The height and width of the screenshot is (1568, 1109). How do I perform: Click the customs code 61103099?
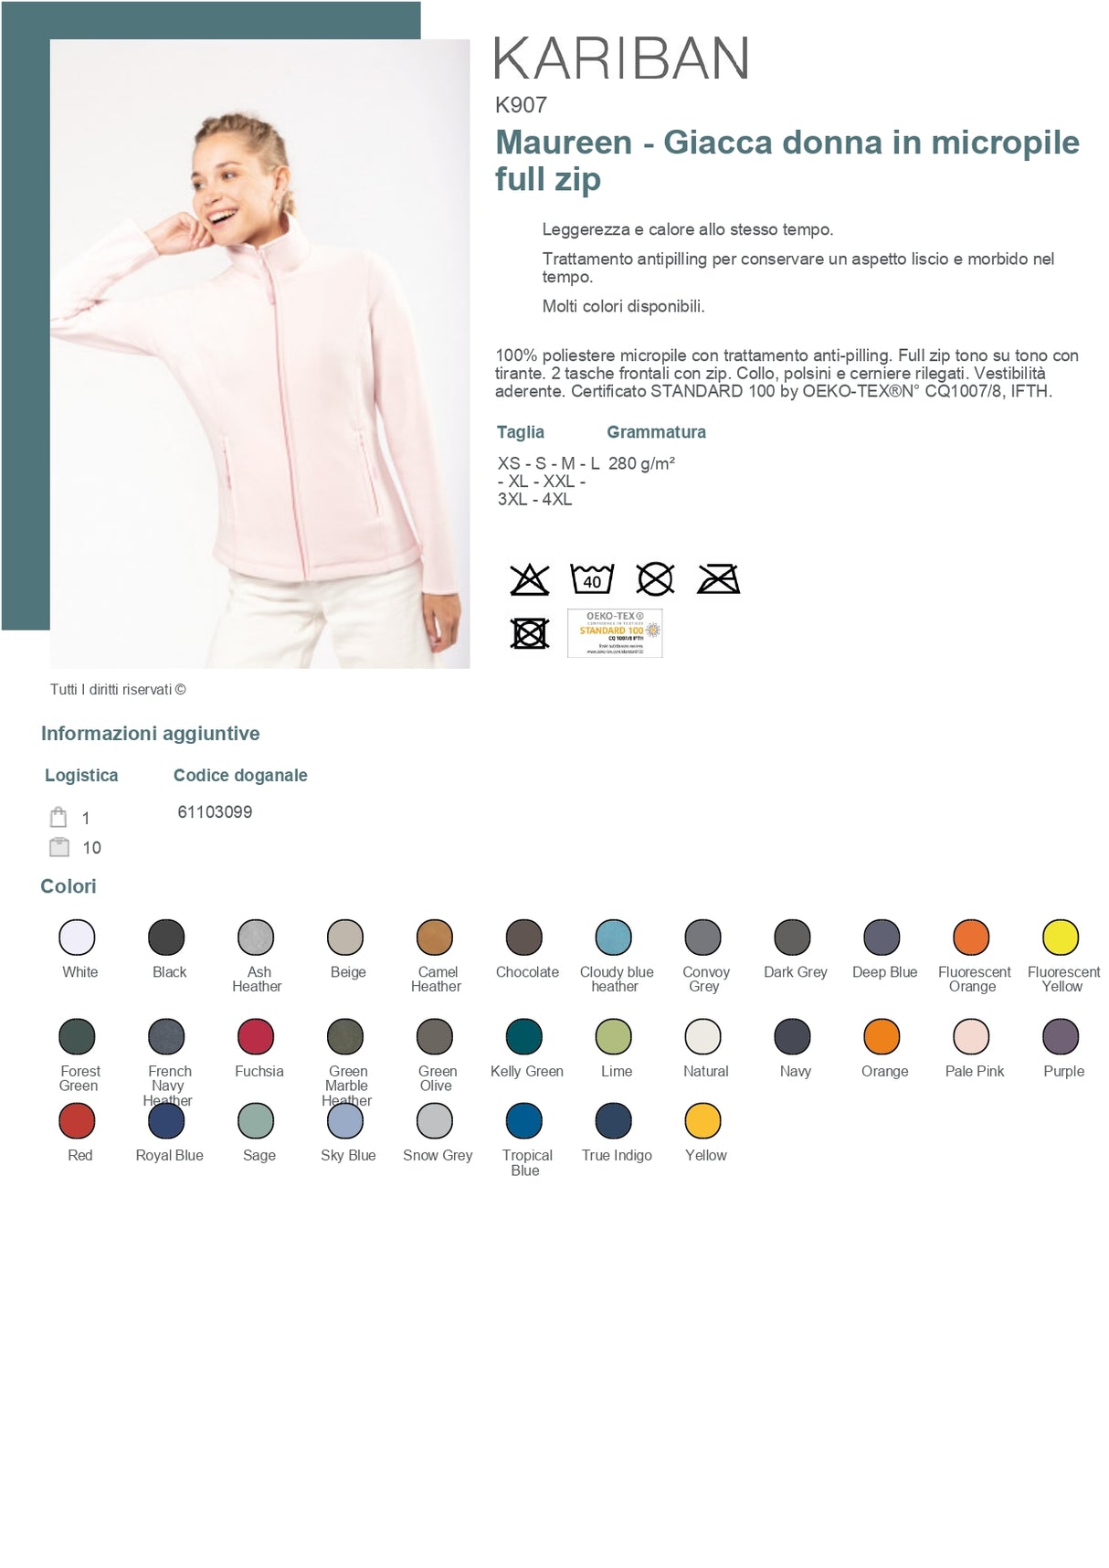coord(215,811)
